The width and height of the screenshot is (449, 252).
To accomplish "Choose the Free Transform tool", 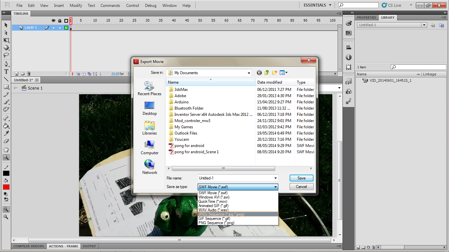I will point(6,40).
